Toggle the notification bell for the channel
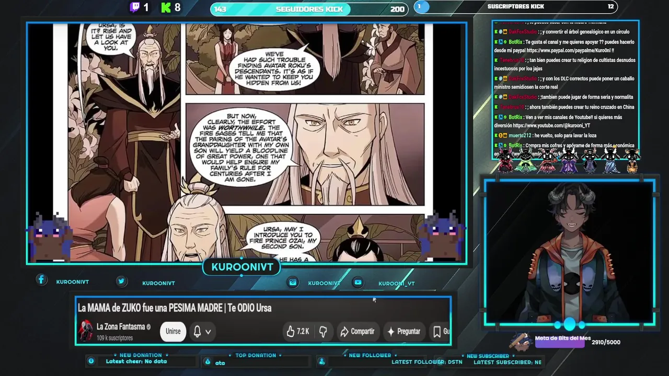 [197, 331]
